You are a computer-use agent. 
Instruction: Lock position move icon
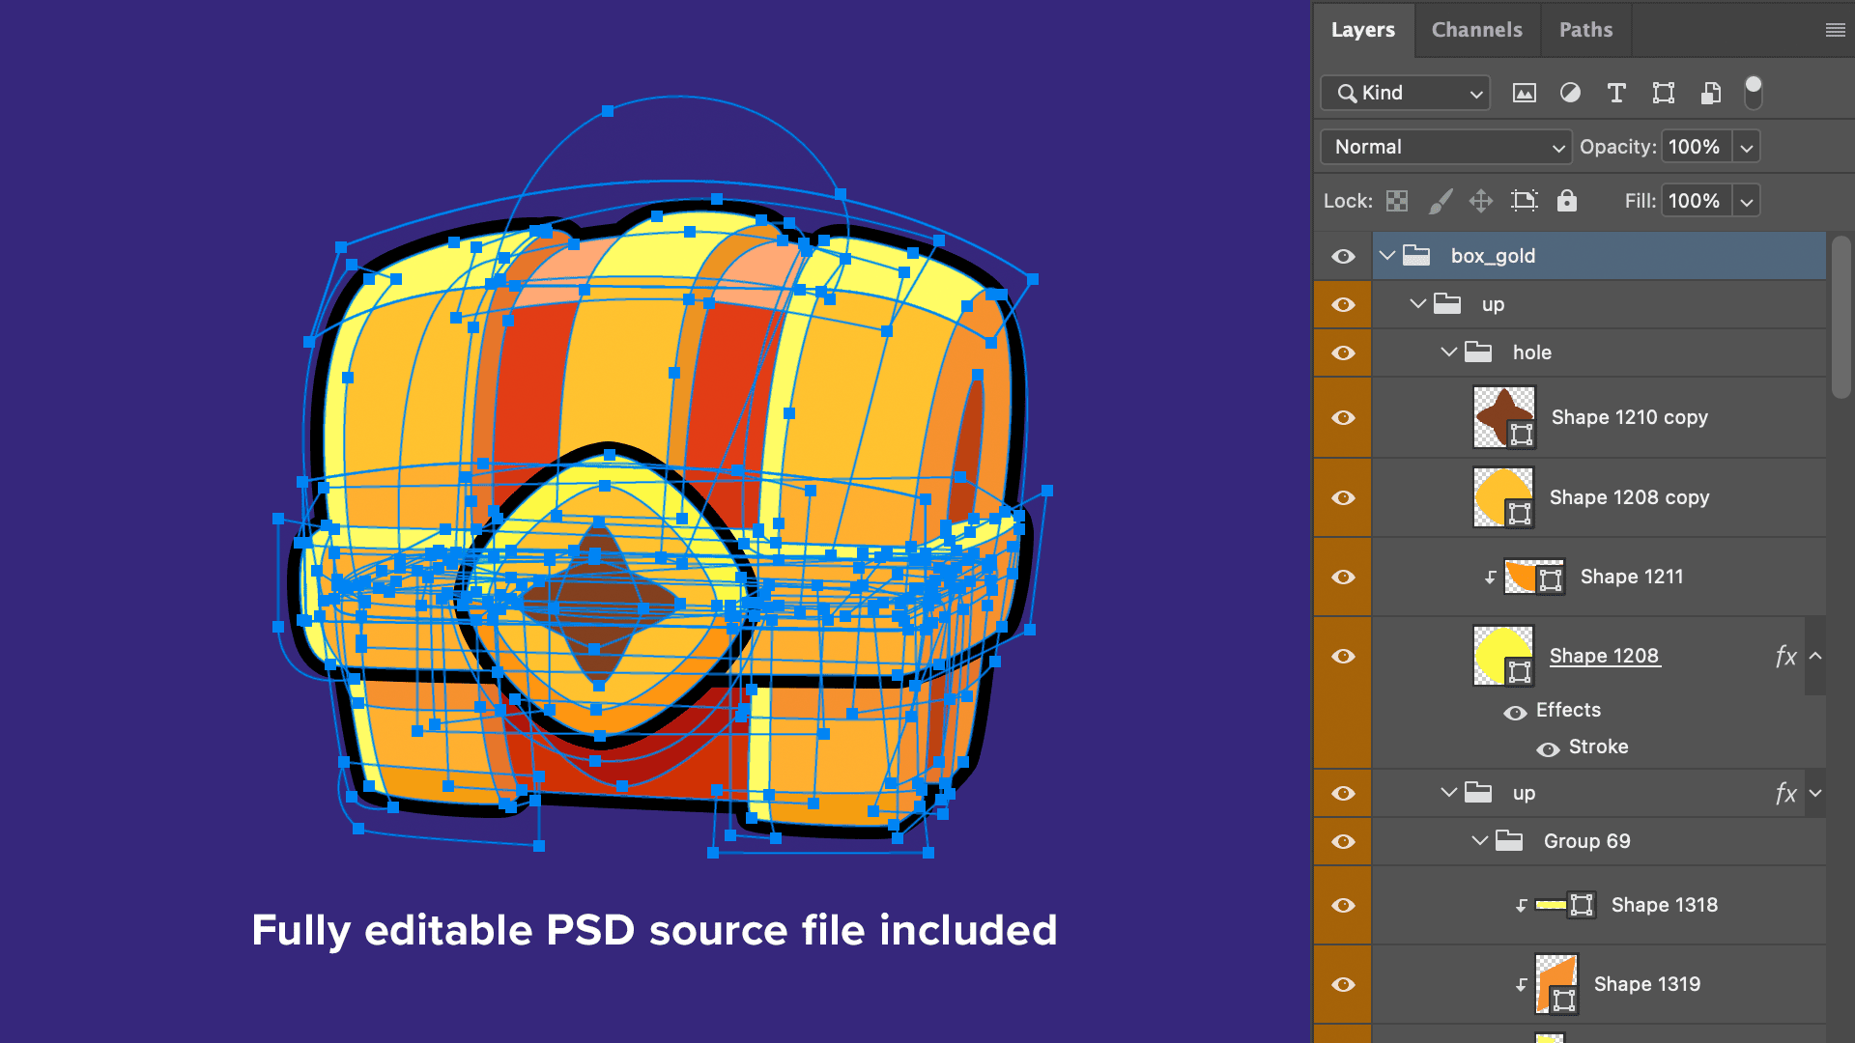1481,201
